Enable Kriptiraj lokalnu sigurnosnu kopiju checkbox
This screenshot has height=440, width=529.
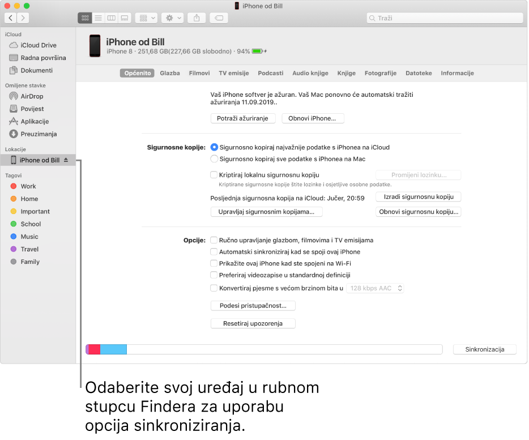click(214, 175)
